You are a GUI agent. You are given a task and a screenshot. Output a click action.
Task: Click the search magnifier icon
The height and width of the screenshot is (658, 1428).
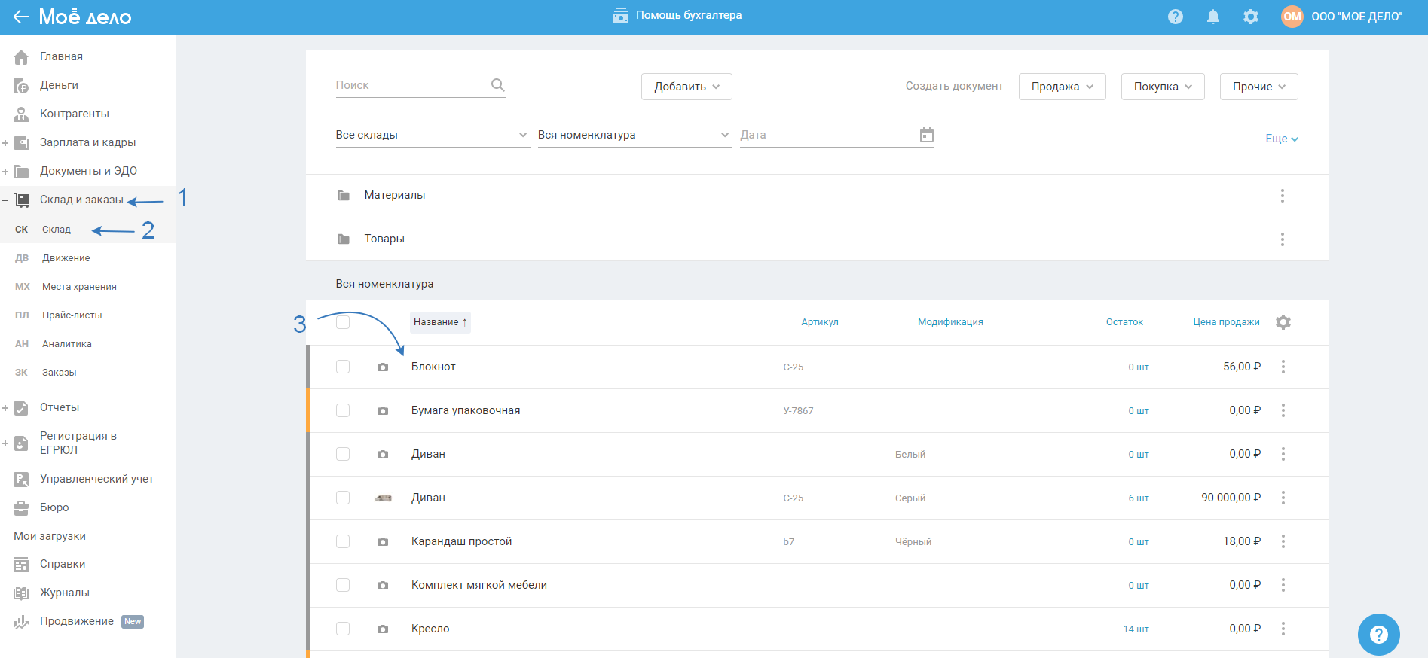497,85
